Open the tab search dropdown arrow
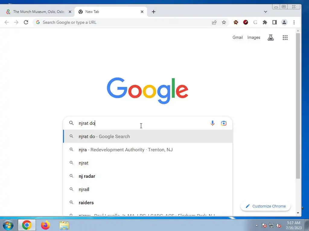 pos(266,12)
